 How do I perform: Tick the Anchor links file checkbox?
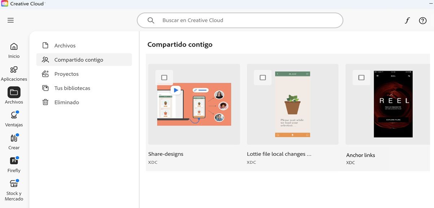(x=361, y=78)
